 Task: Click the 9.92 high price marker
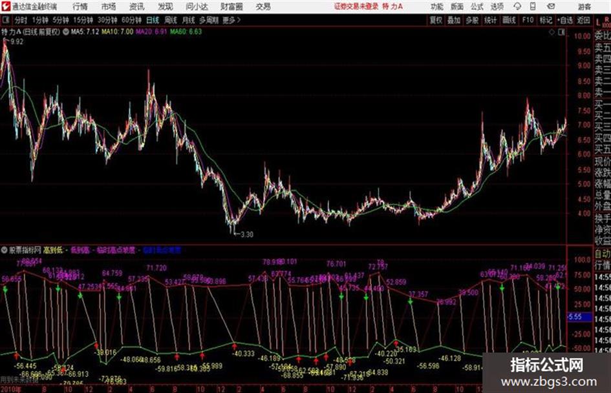tap(16, 42)
